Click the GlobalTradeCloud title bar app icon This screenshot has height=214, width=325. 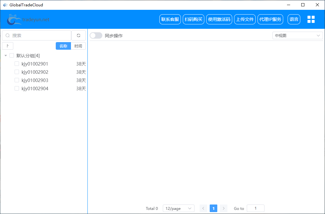pyautogui.click(x=5, y=5)
